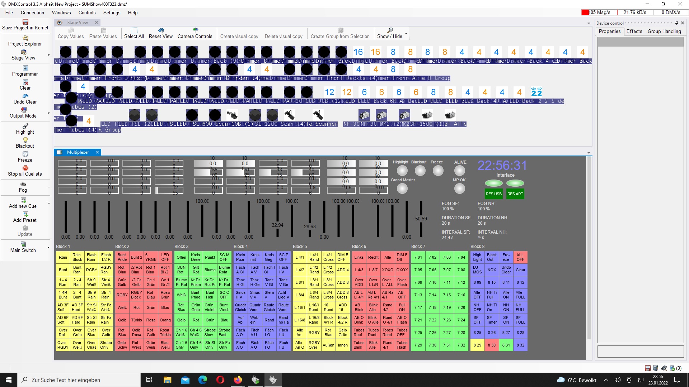Expand the Show / Hide dropdown arrow
This screenshot has height=387, width=689.
(406, 34)
